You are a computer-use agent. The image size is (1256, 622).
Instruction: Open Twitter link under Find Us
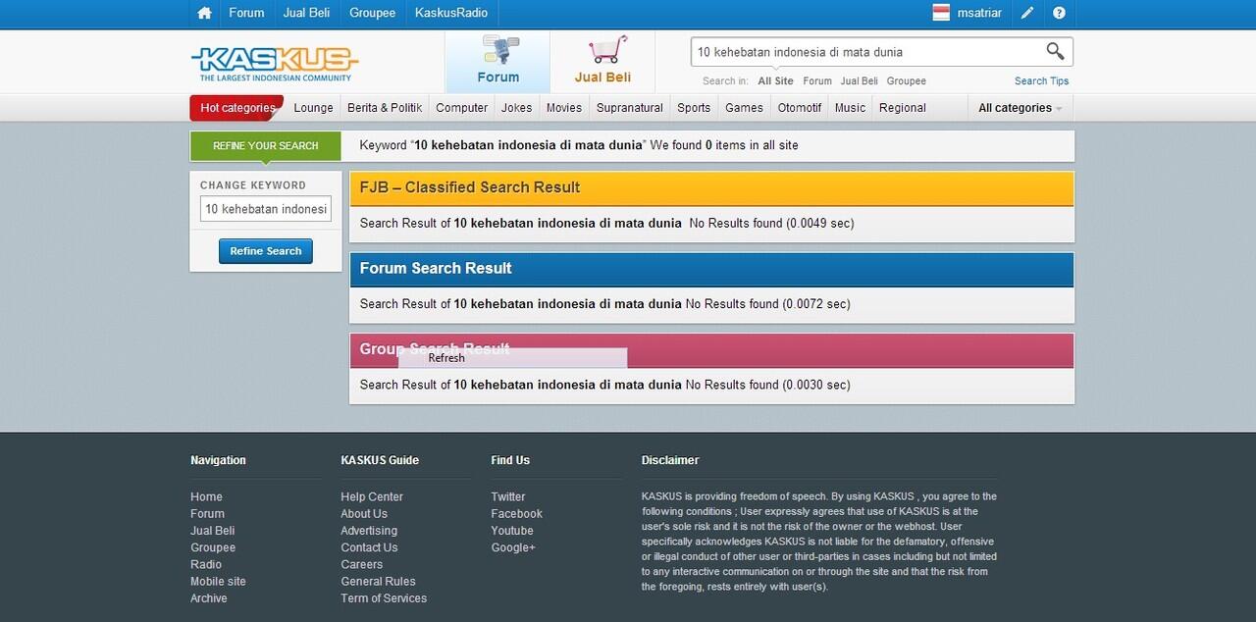point(508,497)
